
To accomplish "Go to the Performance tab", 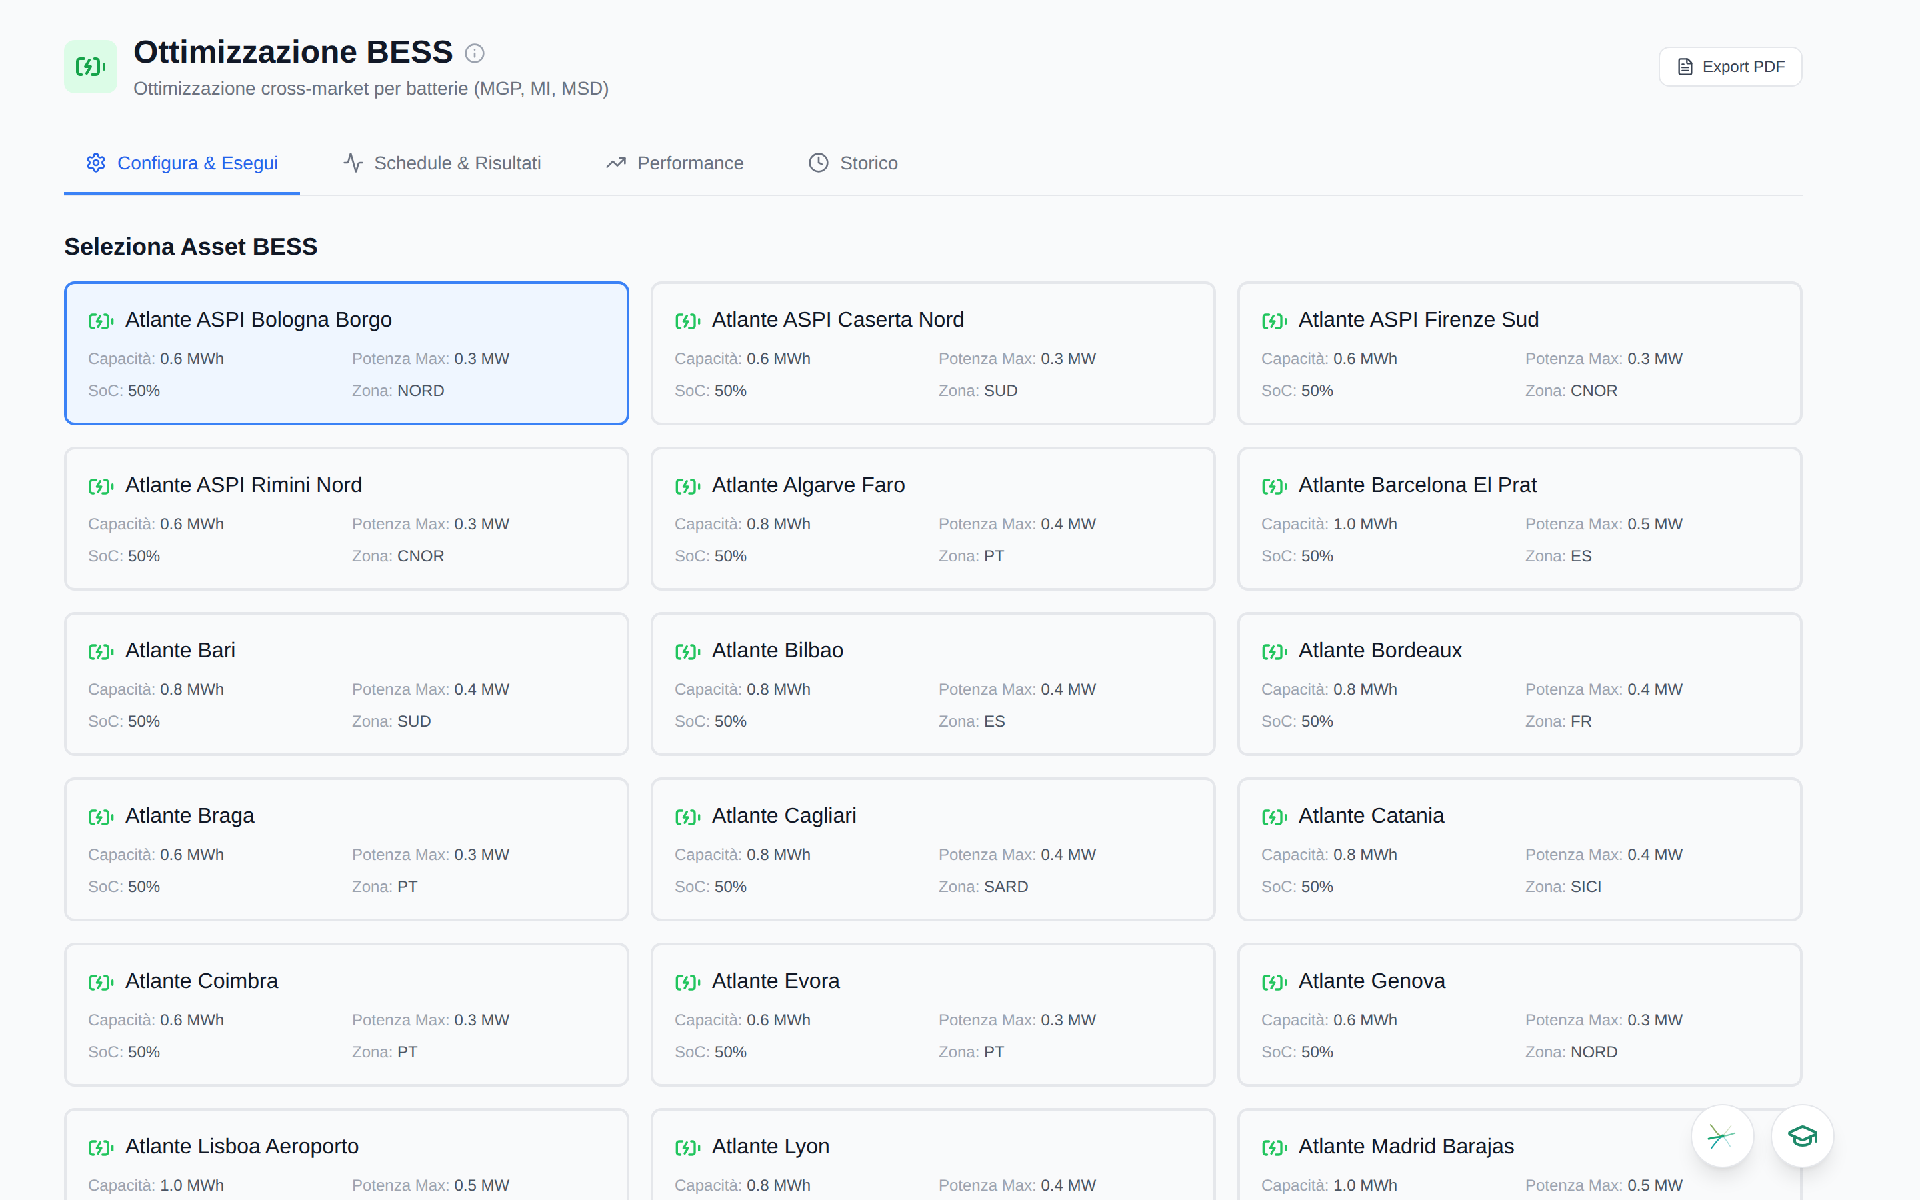I will [675, 163].
